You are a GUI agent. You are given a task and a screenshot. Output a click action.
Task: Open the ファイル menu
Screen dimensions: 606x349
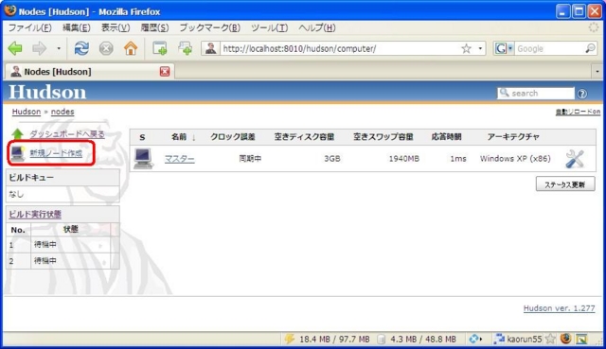[29, 27]
